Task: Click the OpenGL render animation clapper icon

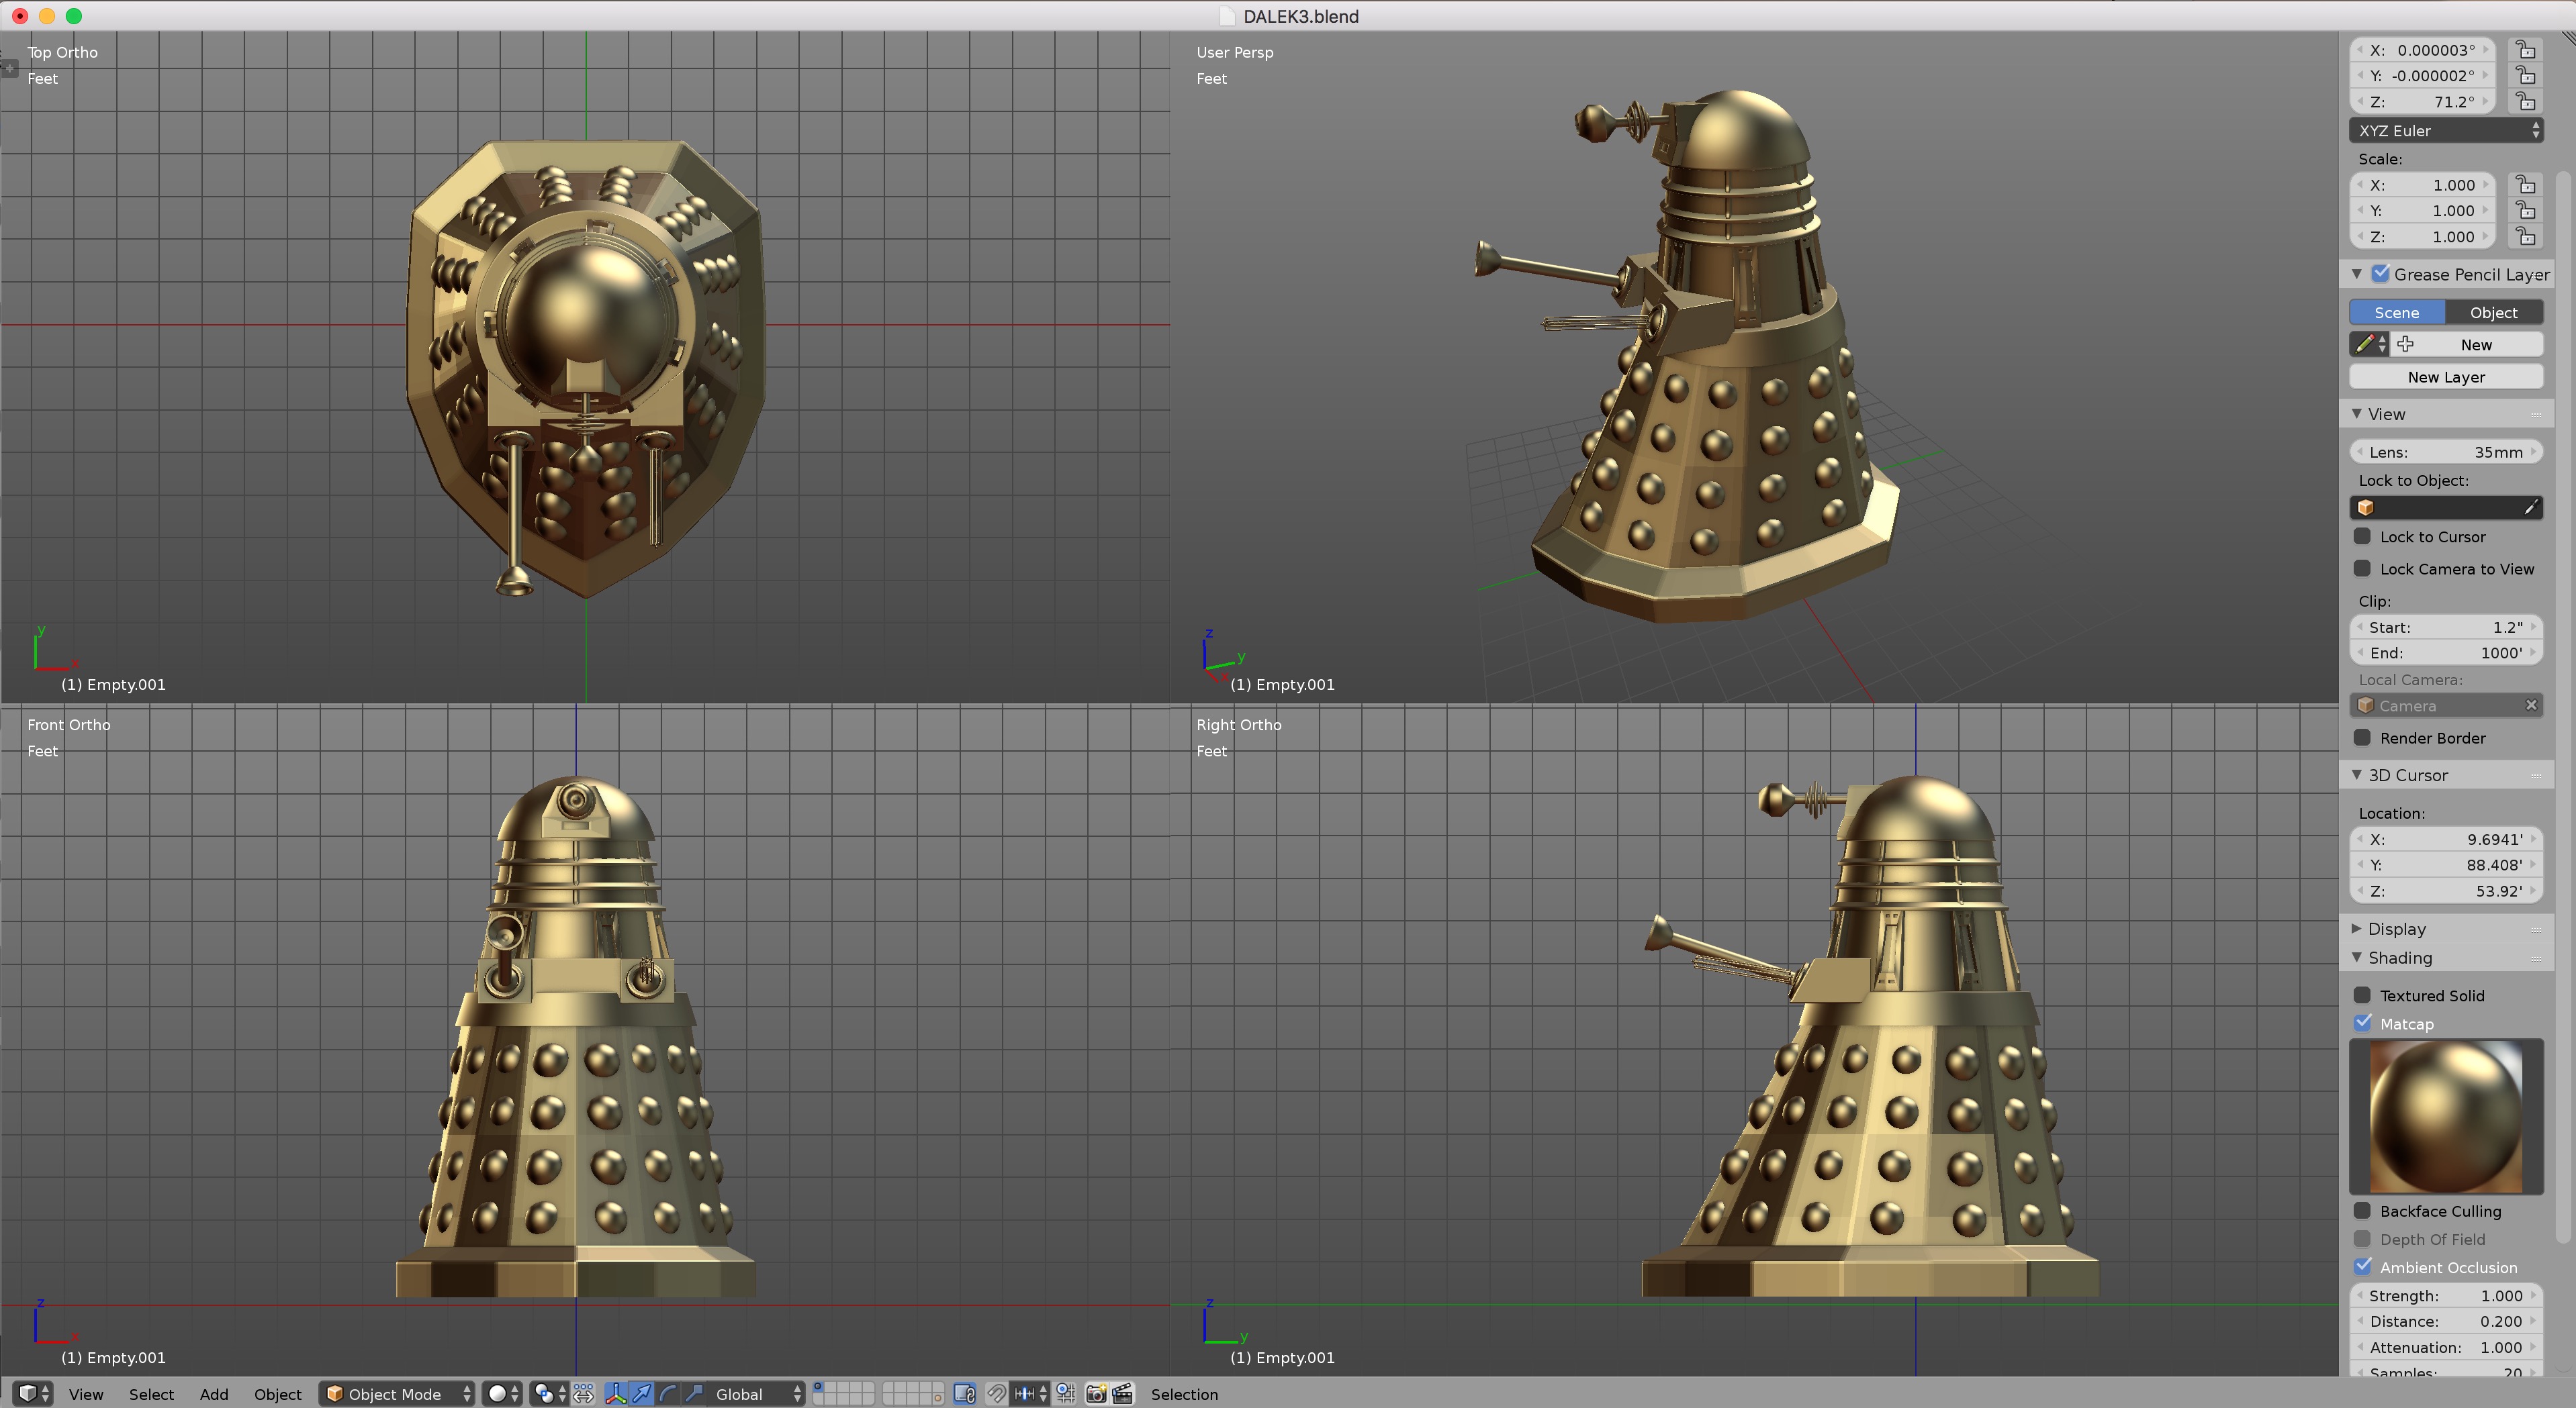Action: [1122, 1393]
